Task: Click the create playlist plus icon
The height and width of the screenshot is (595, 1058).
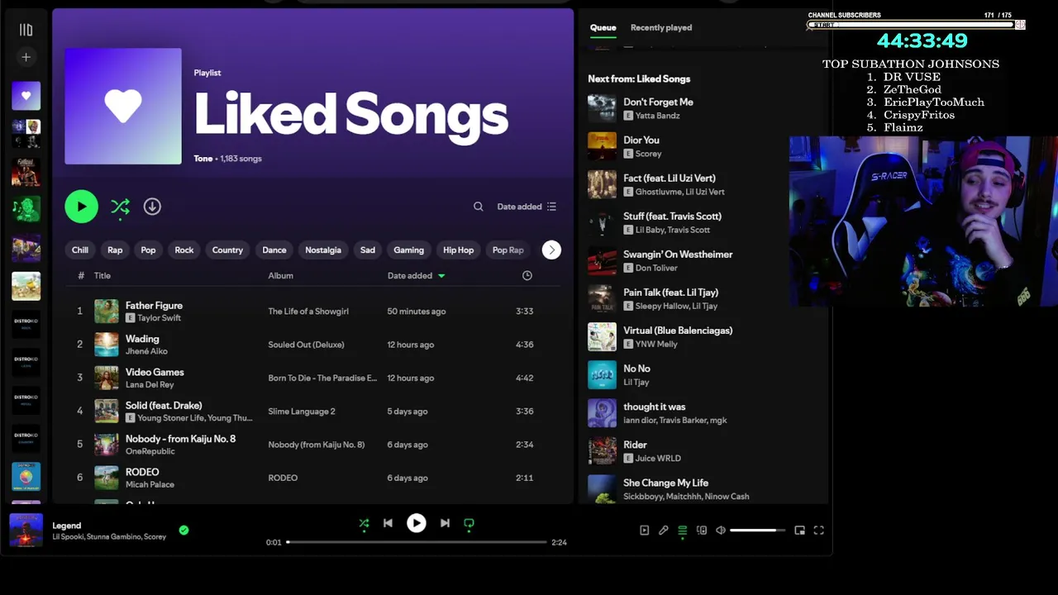Action: [x=26, y=57]
